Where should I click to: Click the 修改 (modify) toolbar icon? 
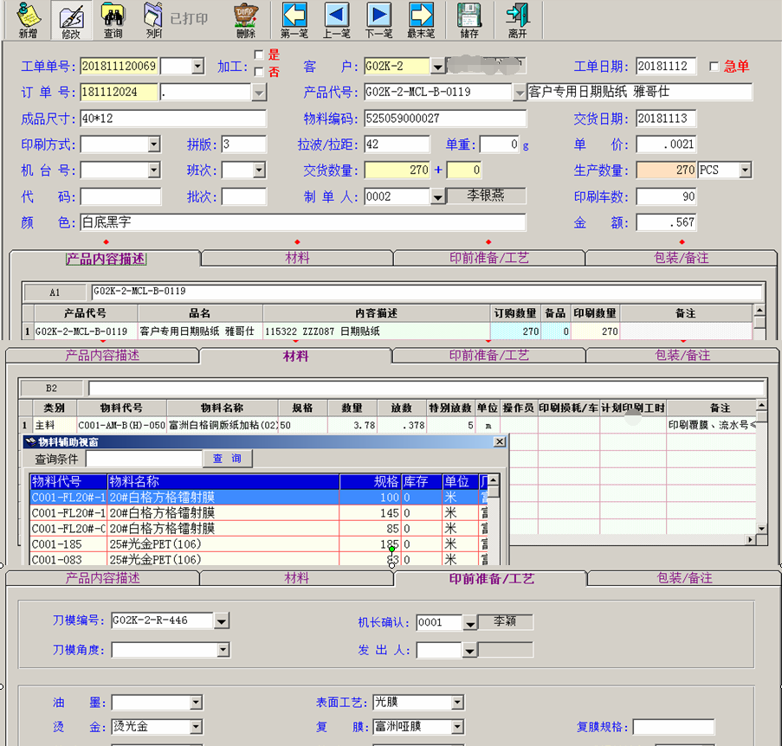click(71, 21)
